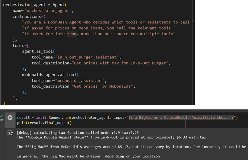Click 'In general, the Big Mac' output line
248x160 pixels.
[x=89, y=156]
